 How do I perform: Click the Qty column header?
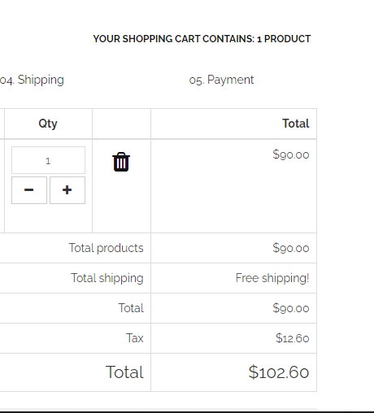[48, 124]
